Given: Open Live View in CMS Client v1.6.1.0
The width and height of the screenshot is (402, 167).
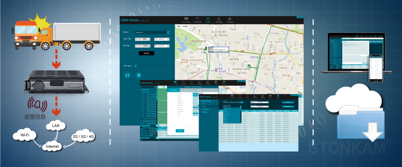Looking at the screenshot, I should (187, 19).
